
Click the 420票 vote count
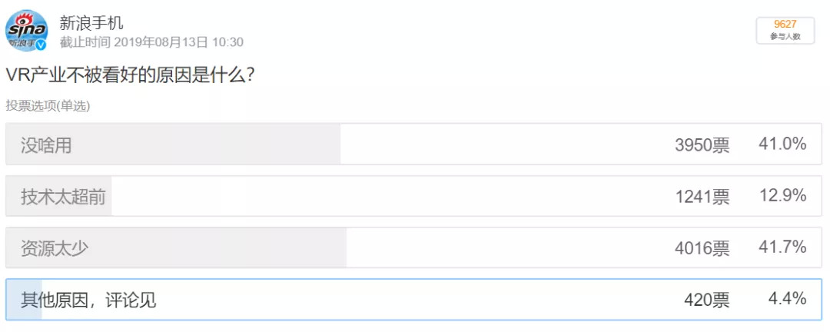707,300
